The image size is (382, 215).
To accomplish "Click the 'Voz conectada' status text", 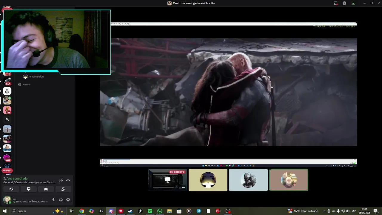I will [17, 179].
